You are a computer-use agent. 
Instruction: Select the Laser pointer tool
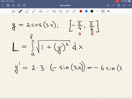(74, 11)
